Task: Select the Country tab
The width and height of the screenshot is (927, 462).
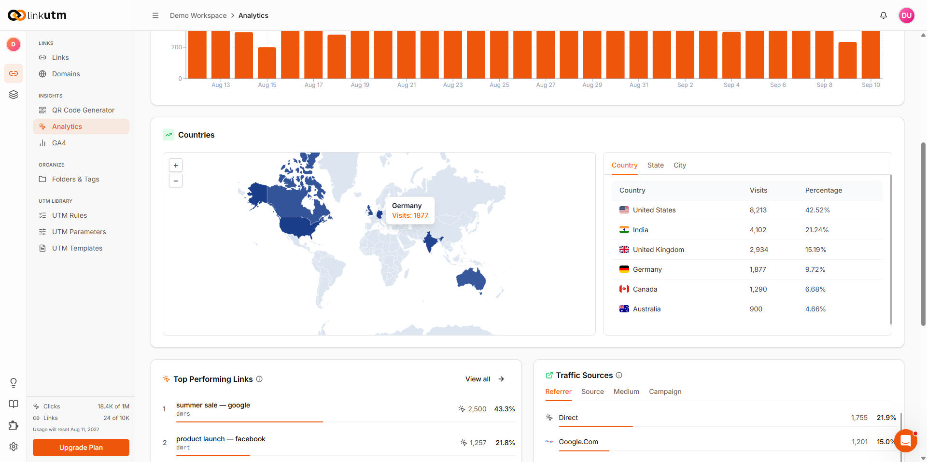Action: point(624,165)
